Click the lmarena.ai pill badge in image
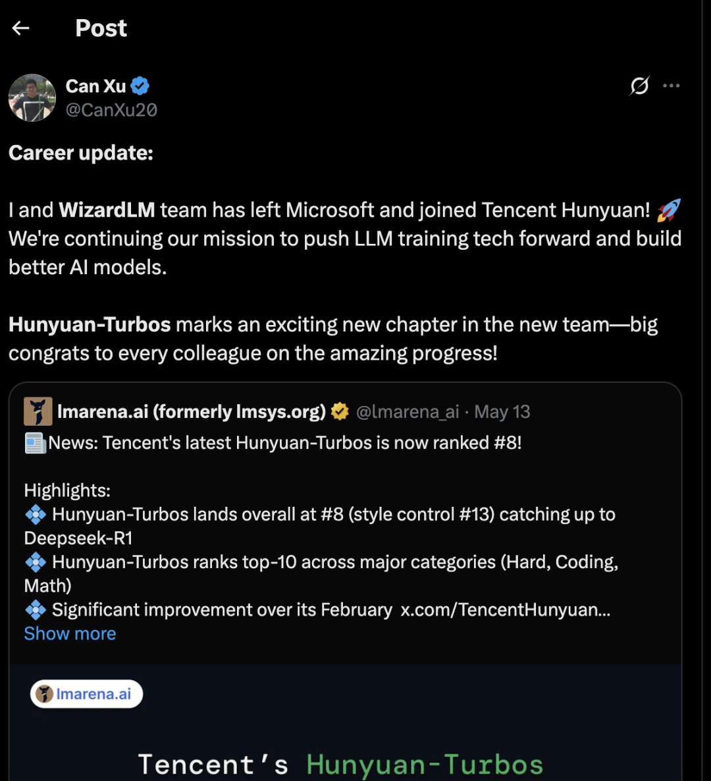Image resolution: width=711 pixels, height=781 pixels. tap(87, 694)
